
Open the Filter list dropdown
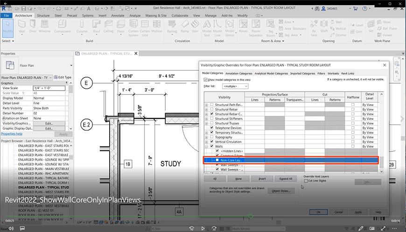tap(235, 86)
